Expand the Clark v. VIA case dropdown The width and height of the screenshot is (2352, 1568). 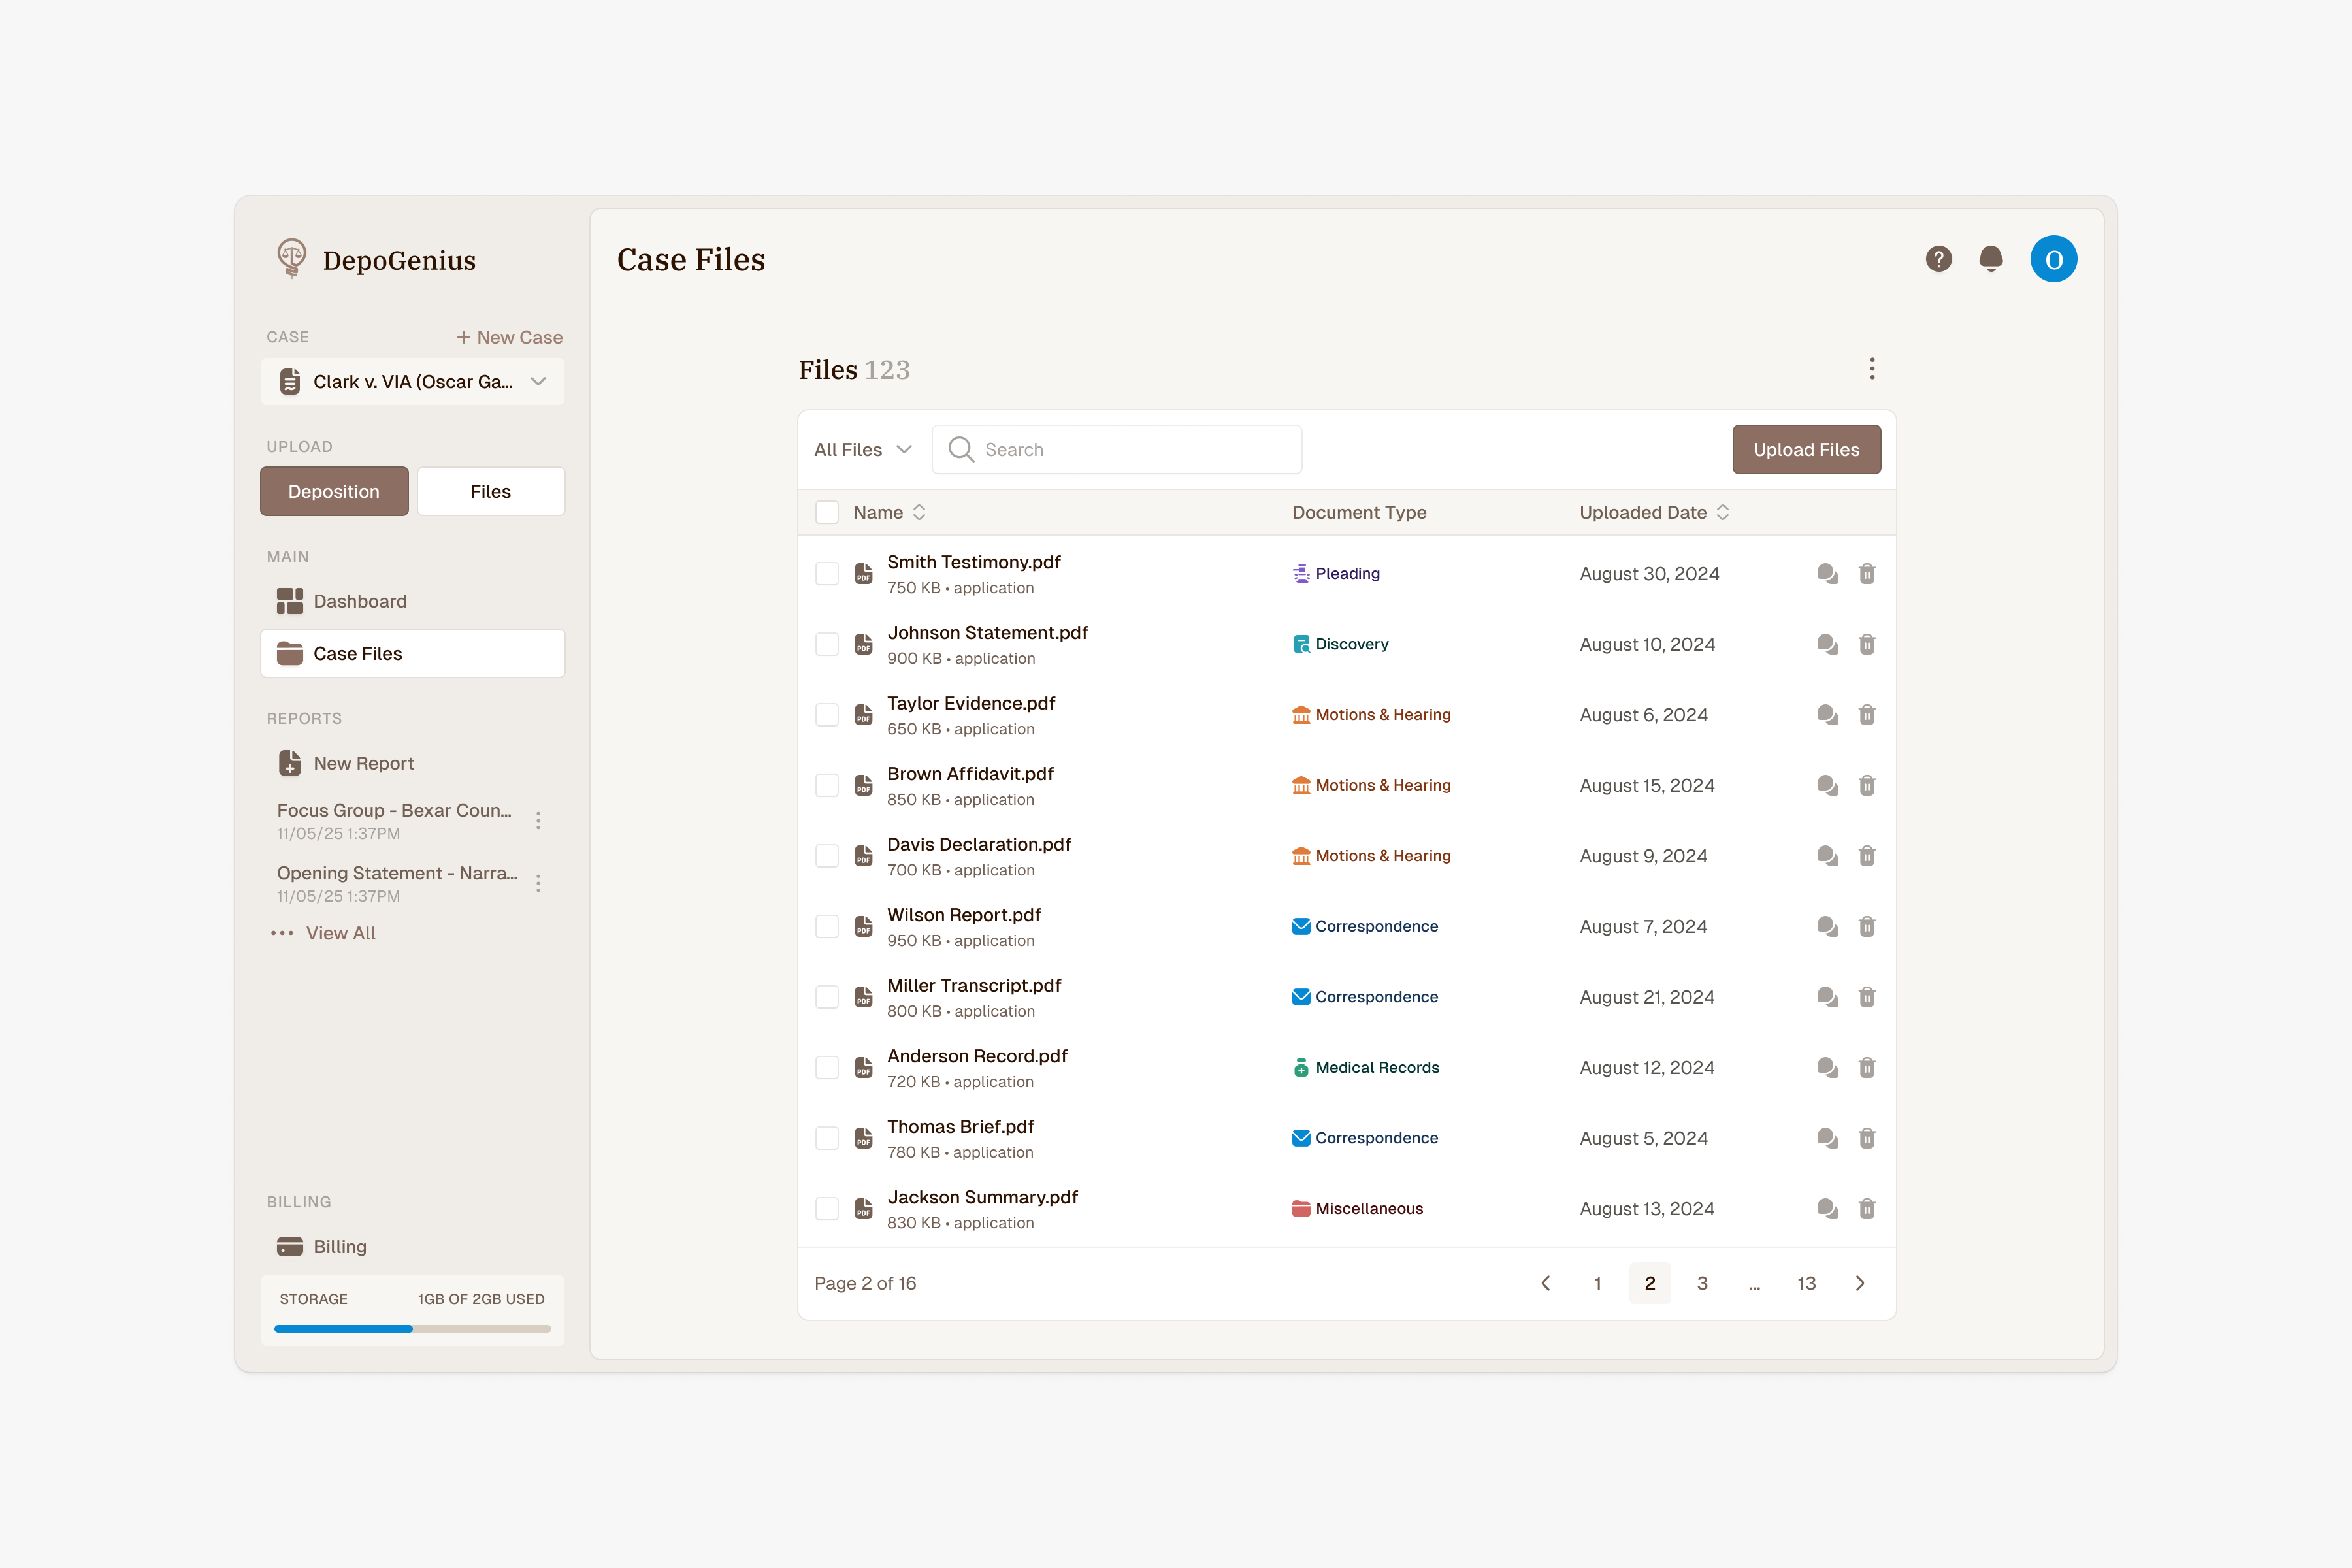click(413, 382)
